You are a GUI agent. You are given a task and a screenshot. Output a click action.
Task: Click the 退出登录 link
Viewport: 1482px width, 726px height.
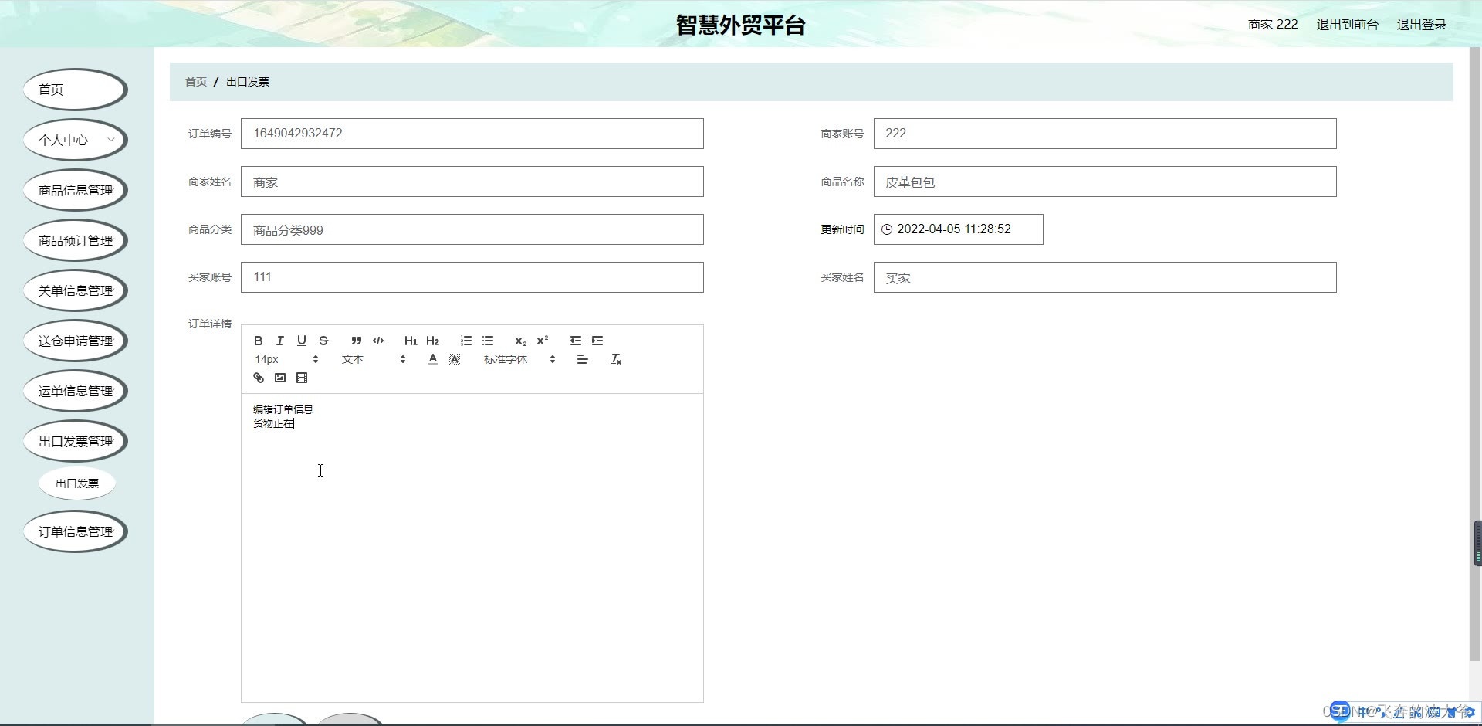[x=1422, y=25]
